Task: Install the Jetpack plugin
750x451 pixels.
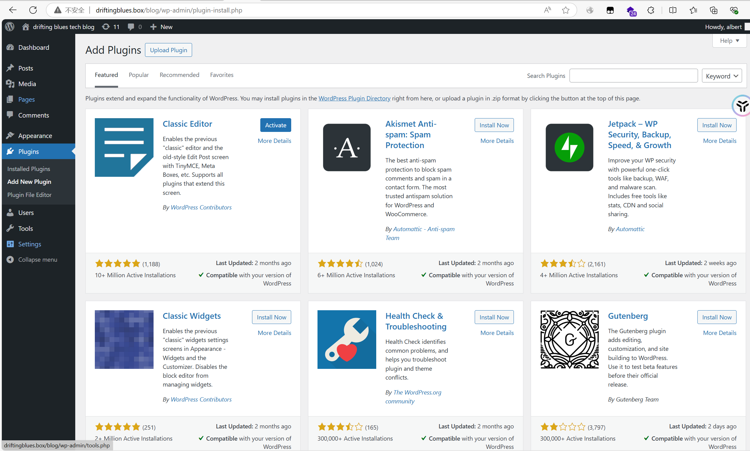Action: point(717,125)
